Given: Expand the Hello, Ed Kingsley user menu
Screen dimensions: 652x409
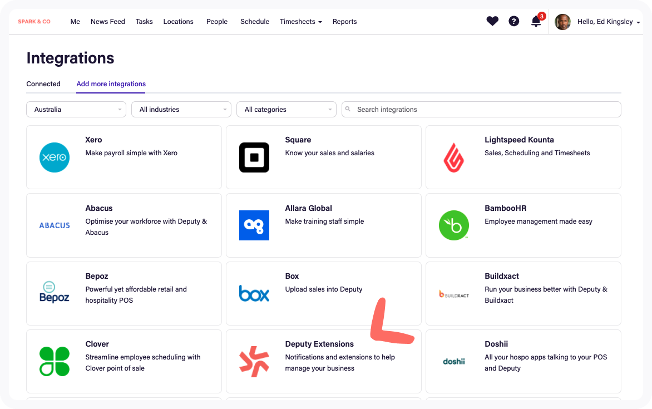Looking at the screenshot, I should click(609, 22).
